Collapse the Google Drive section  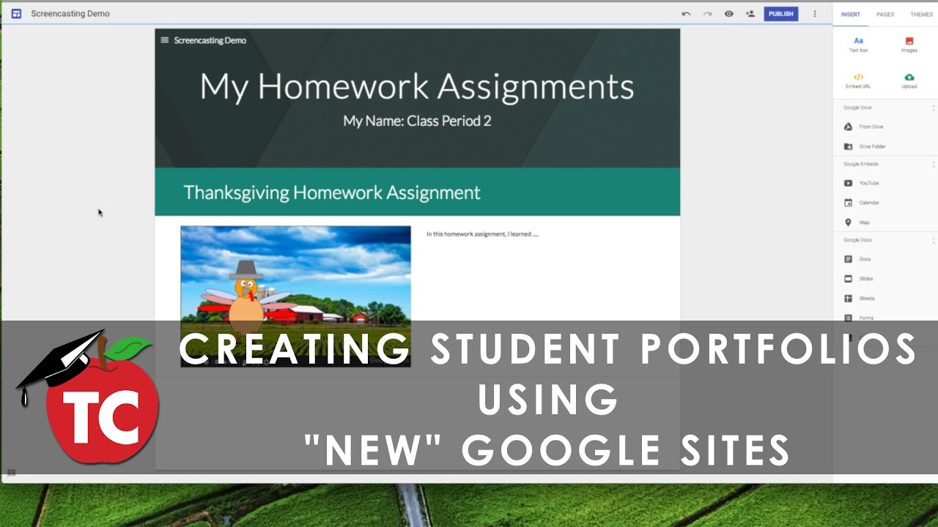pyautogui.click(x=933, y=108)
